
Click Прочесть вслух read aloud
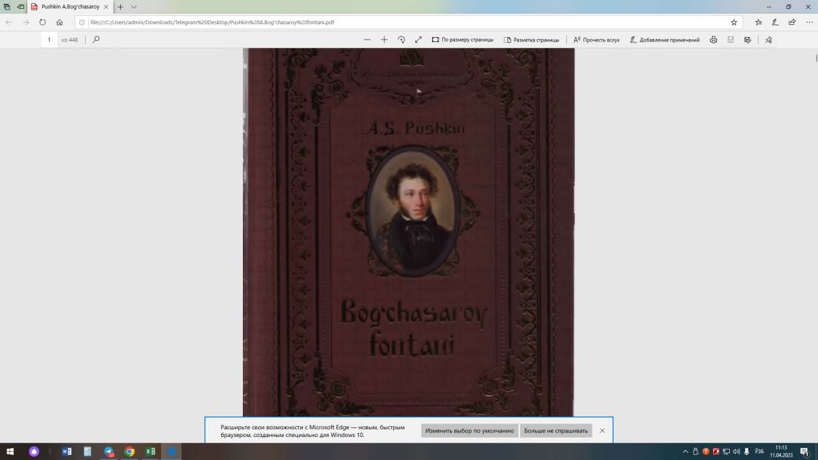596,40
